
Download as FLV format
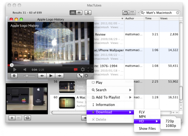click(147, 112)
